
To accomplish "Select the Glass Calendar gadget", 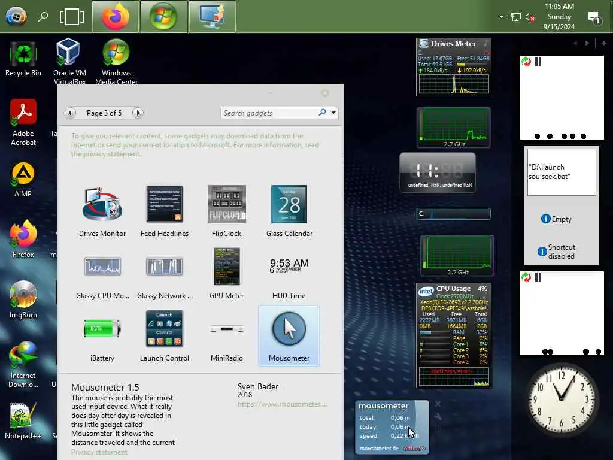I will click(x=289, y=211).
